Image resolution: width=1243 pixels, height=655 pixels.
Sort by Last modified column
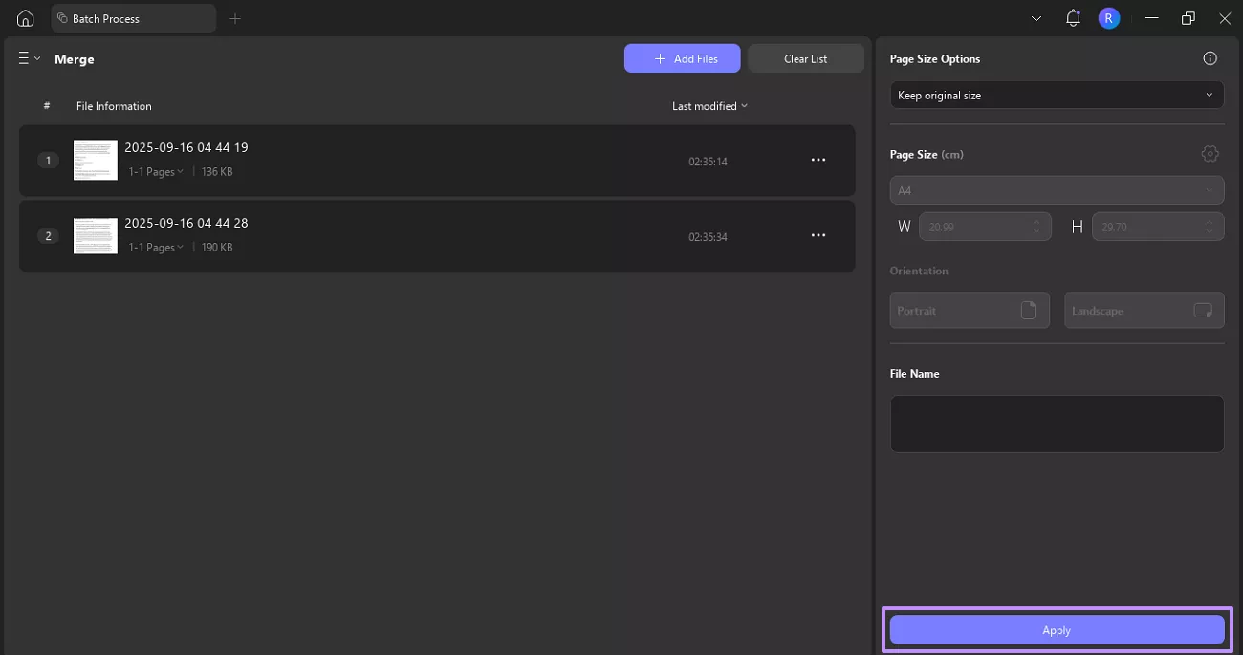click(x=709, y=106)
